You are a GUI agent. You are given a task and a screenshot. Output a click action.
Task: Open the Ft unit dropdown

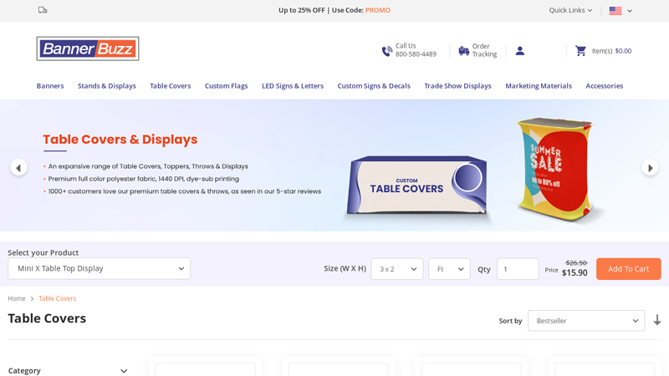449,269
